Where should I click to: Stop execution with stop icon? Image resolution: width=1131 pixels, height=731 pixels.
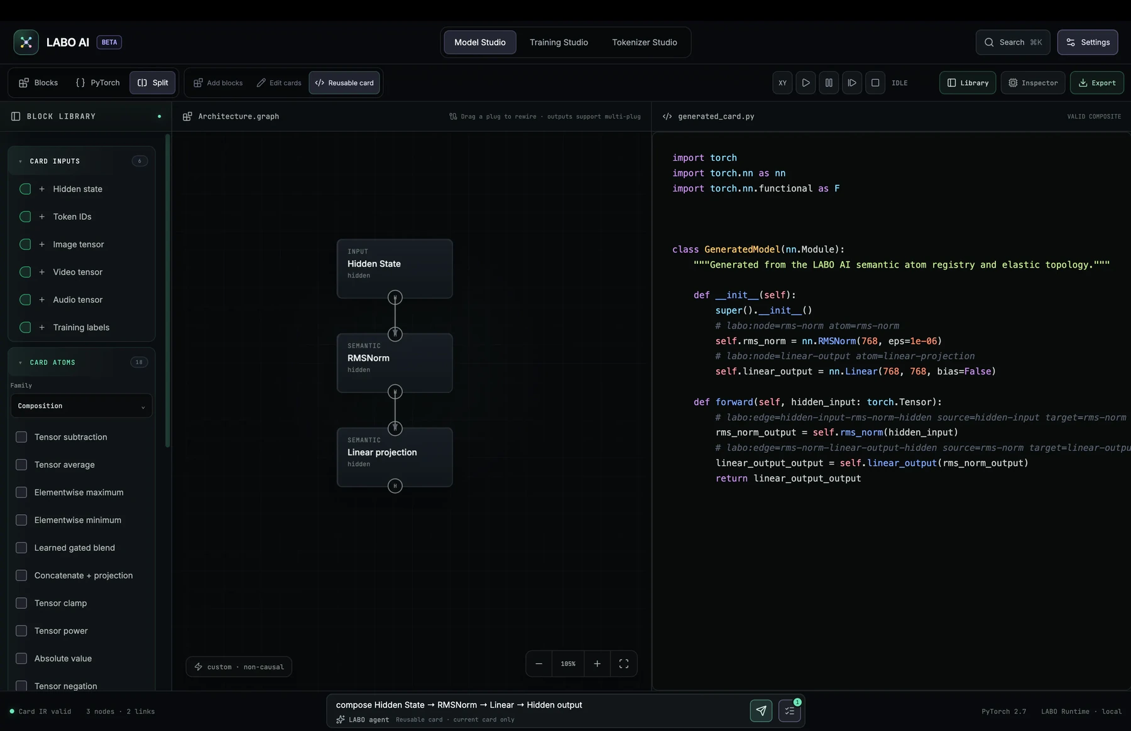coord(875,83)
